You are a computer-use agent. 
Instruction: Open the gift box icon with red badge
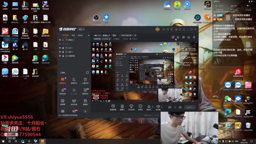(173, 37)
